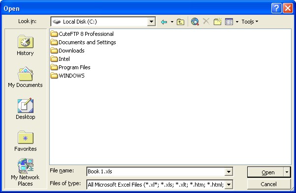Click the Files of type combo box text
Screen dimensions: 296x193
(x=156, y=185)
